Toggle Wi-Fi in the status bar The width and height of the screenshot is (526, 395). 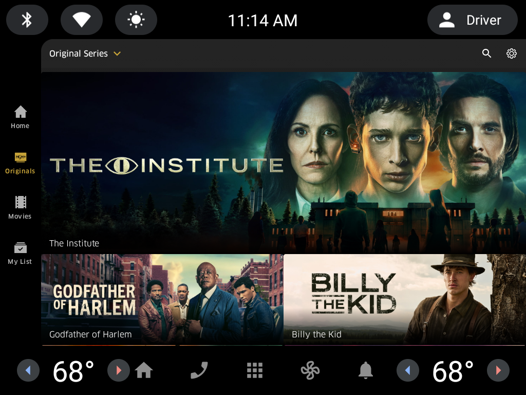[x=82, y=20]
